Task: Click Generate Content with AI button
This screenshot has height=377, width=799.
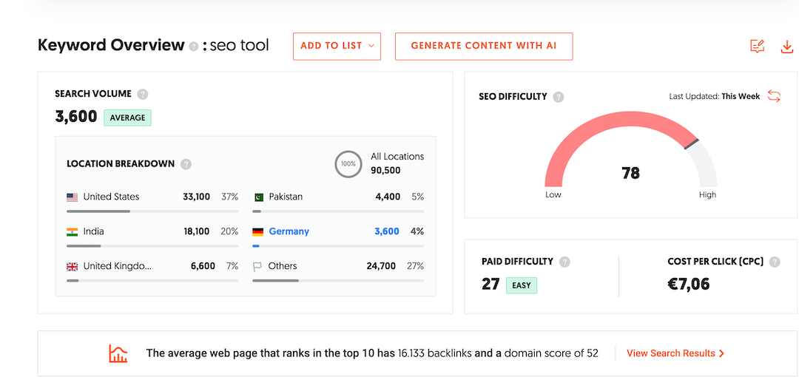Action: point(484,46)
